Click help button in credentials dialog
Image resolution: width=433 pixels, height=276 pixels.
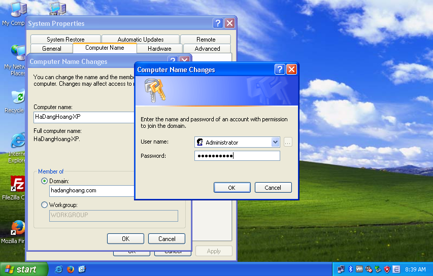tap(280, 70)
